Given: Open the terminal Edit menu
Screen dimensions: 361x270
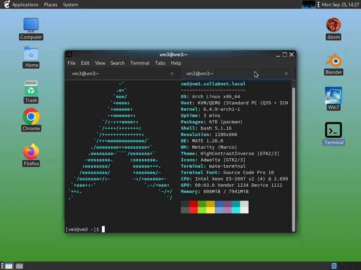Looking at the screenshot, I should 85,63.
